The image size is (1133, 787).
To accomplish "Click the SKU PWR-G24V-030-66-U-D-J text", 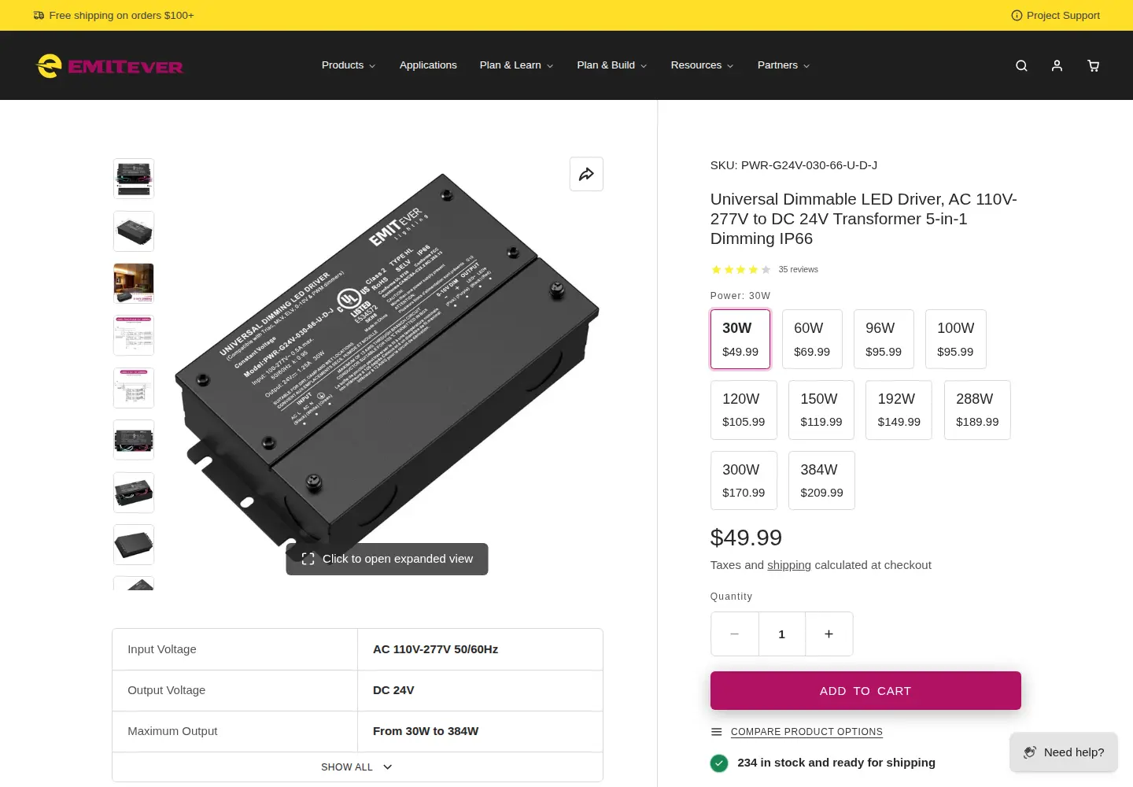I will (x=794, y=165).
